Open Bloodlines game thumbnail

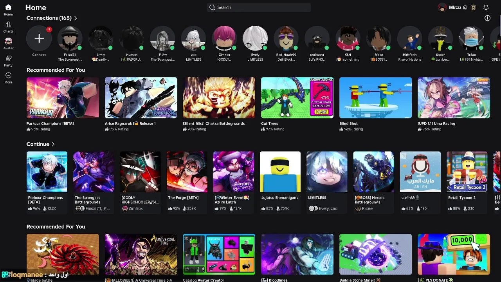click(x=297, y=254)
